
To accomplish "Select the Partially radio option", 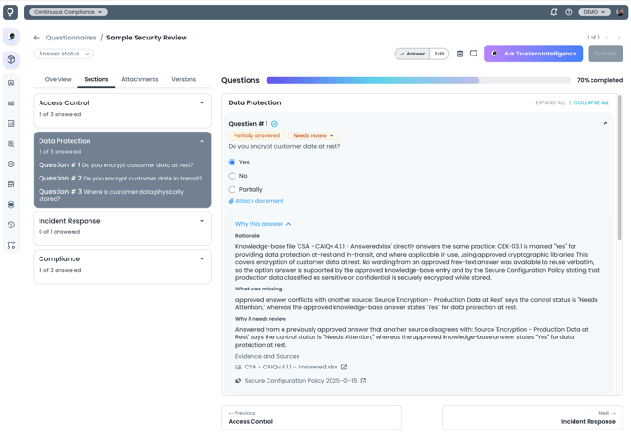I will [x=232, y=190].
